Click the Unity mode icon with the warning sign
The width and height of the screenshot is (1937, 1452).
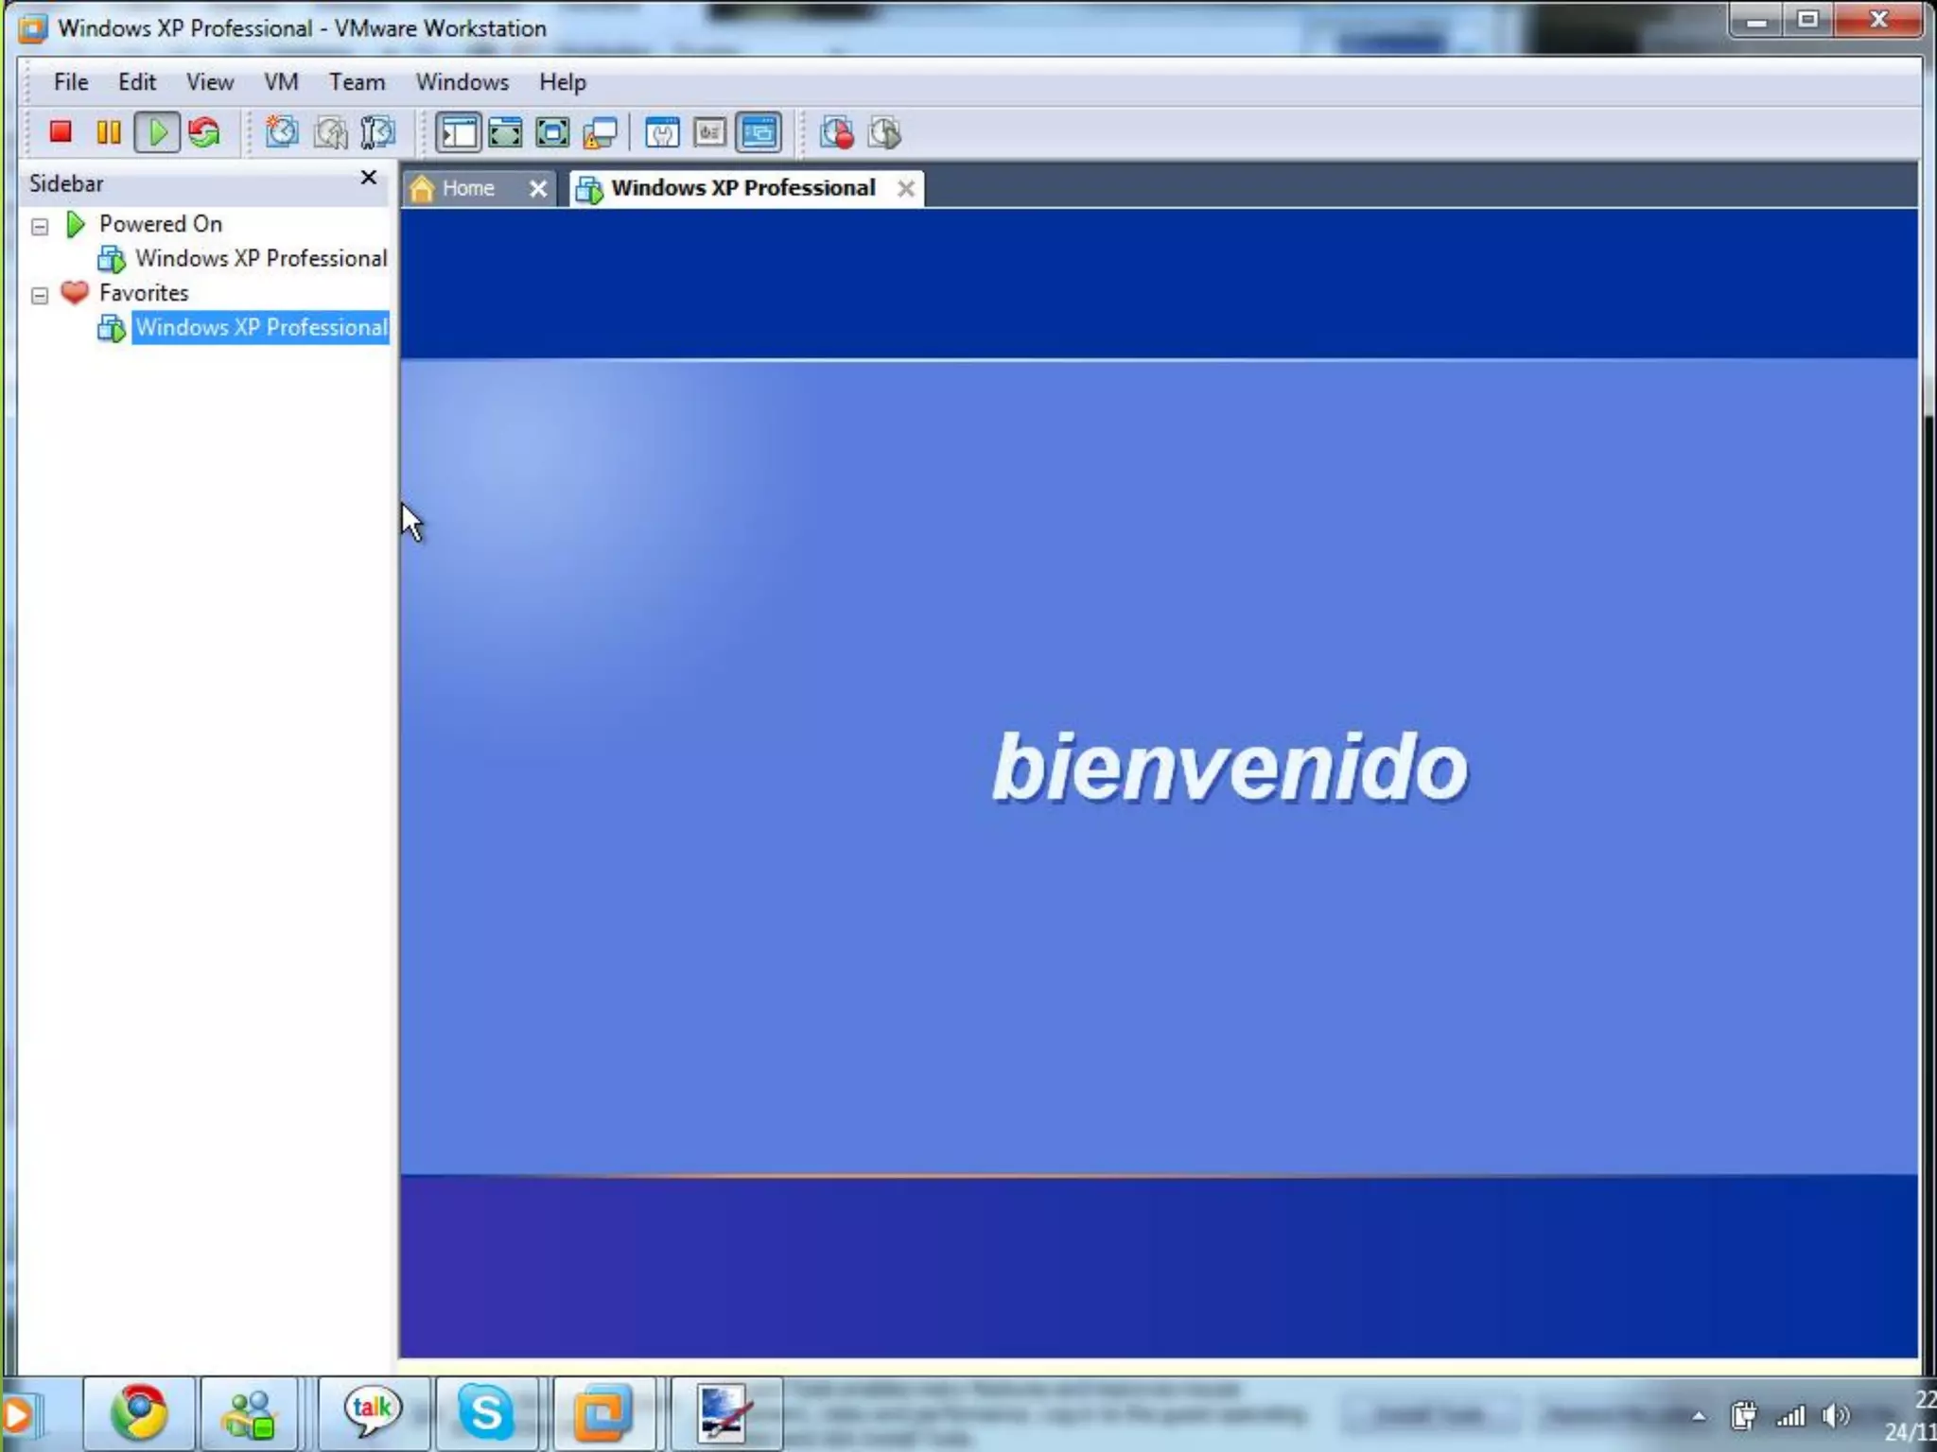tap(600, 132)
